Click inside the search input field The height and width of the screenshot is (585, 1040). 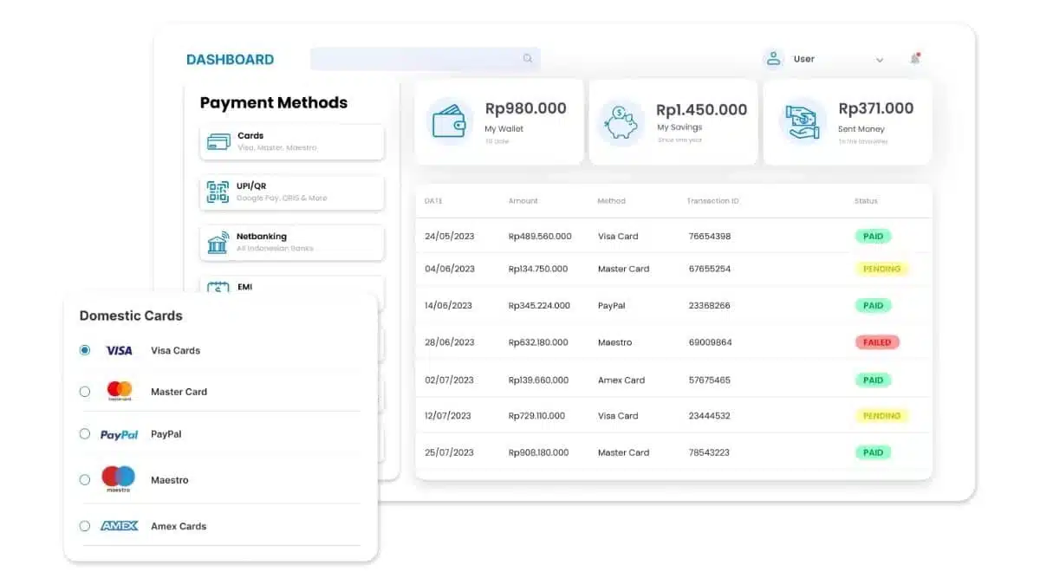point(416,59)
